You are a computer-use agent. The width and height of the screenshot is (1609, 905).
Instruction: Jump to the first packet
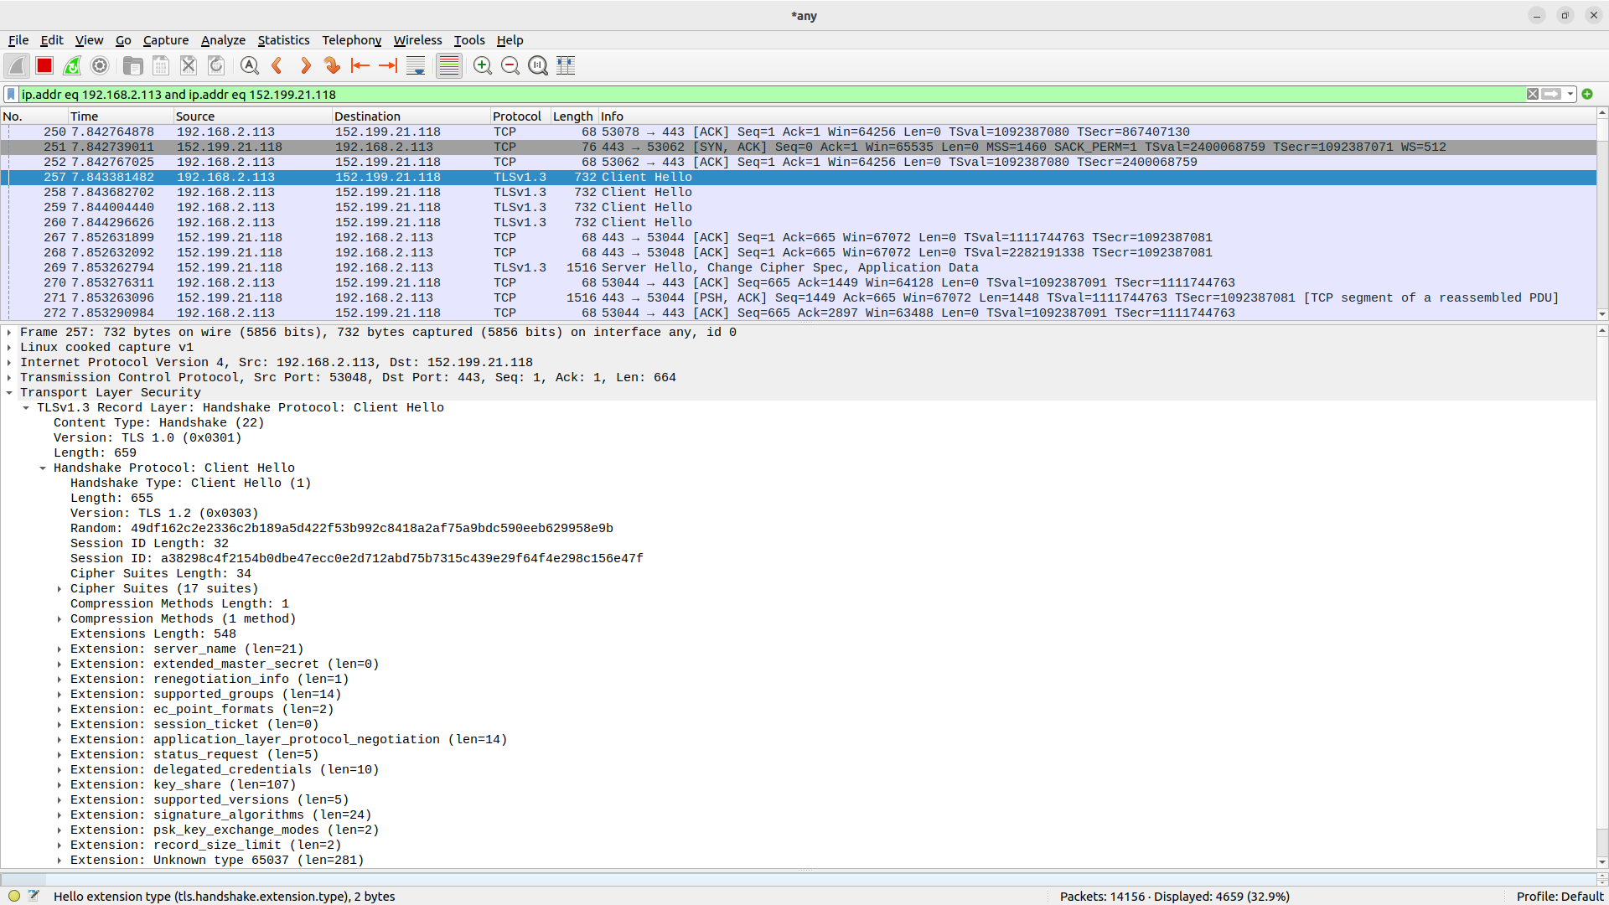[360, 65]
